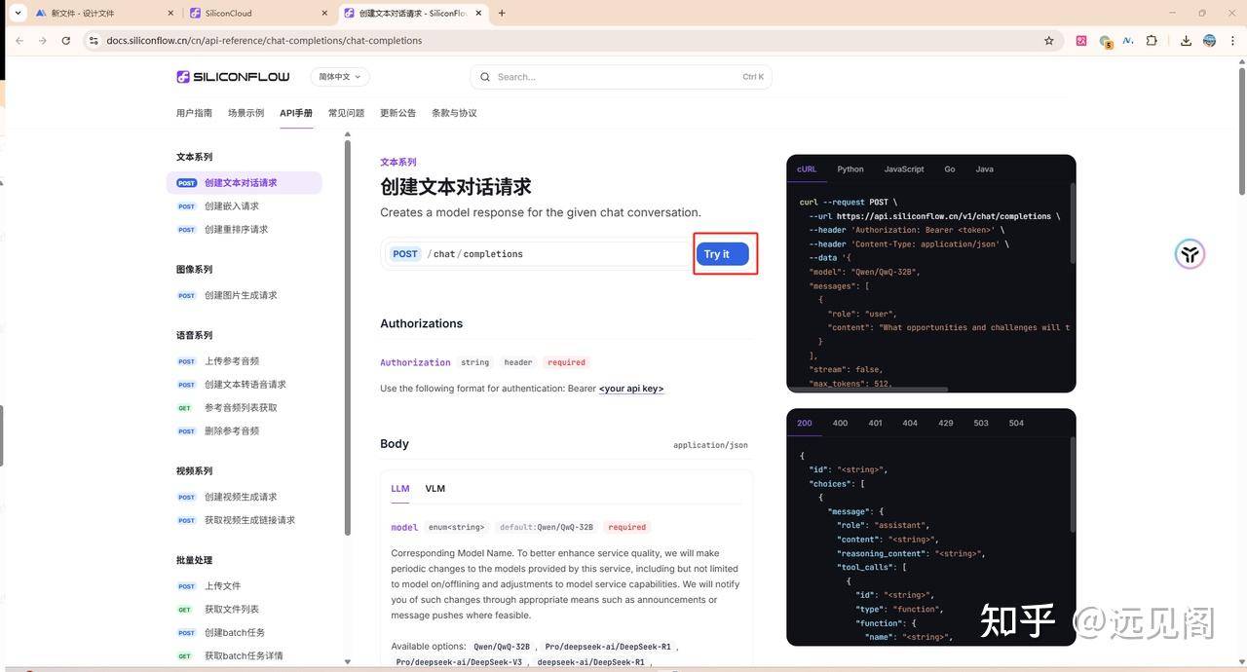The width and height of the screenshot is (1247, 672).
Task: Click the pink extension icon in toolbar
Action: tap(1081, 41)
